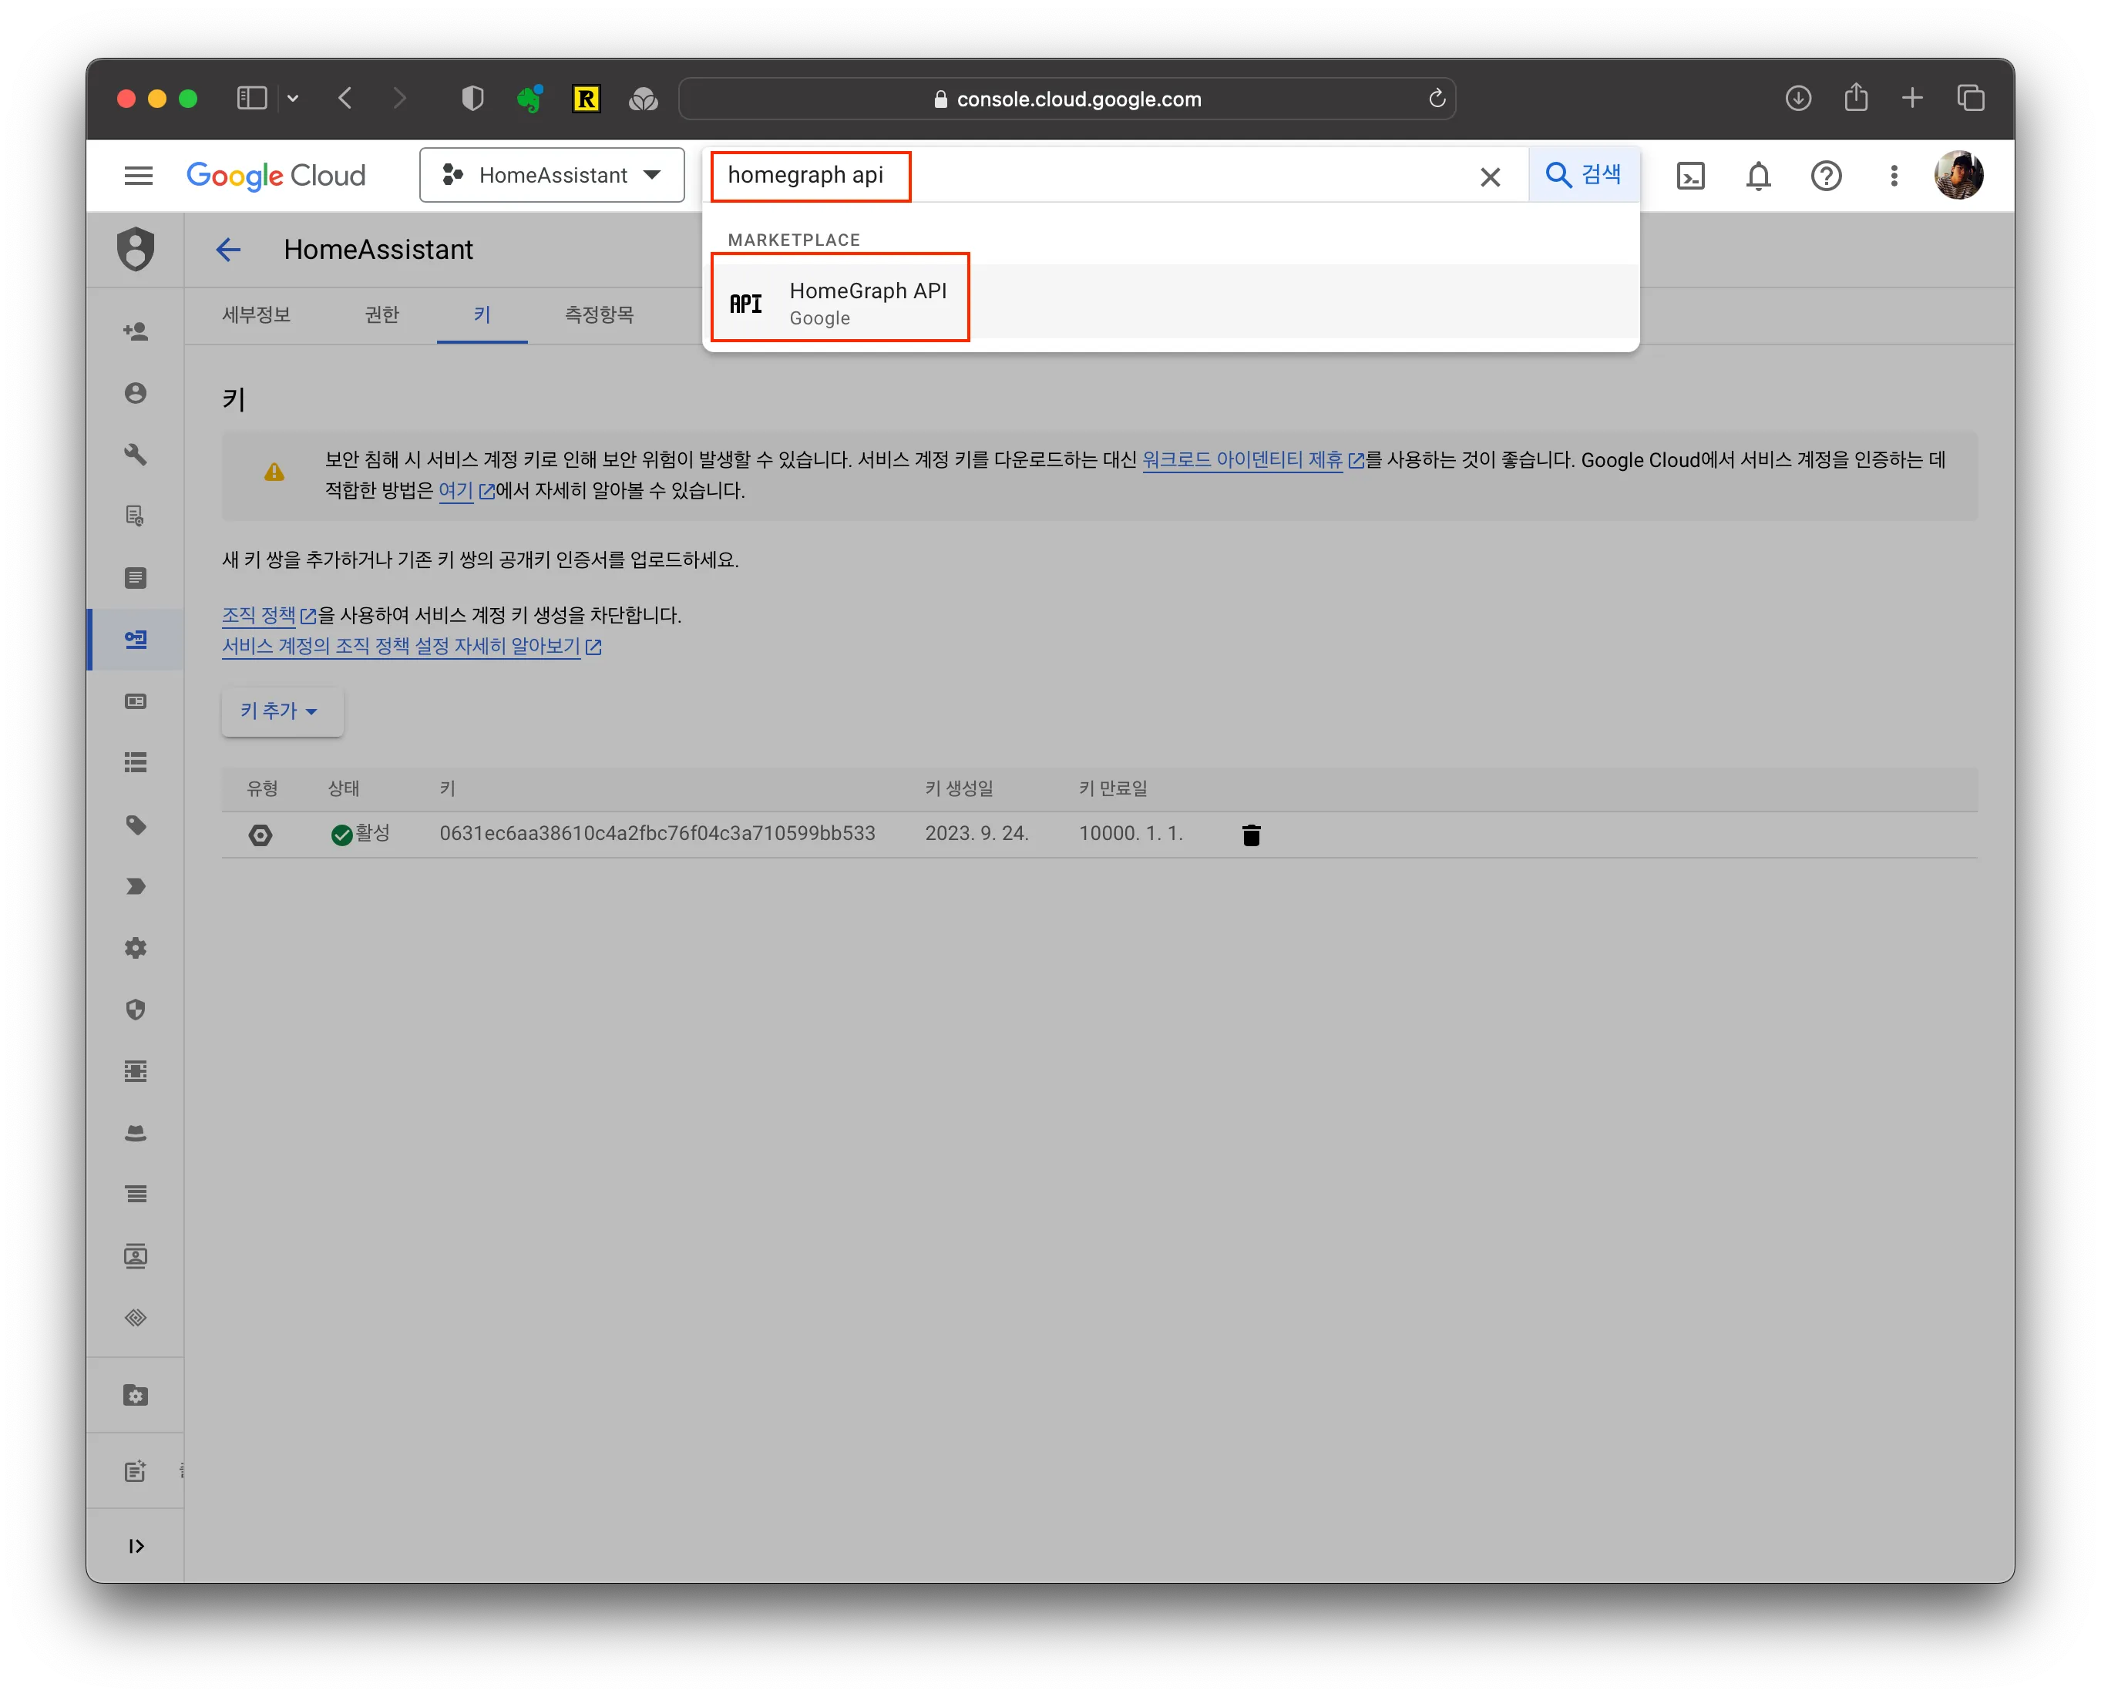
Task: Open the HomeAssistant project selector dropdown
Action: coord(551,175)
